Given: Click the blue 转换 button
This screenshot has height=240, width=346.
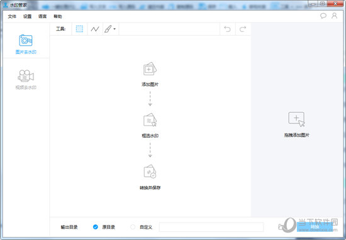Looking at the screenshot, I should point(315,227).
